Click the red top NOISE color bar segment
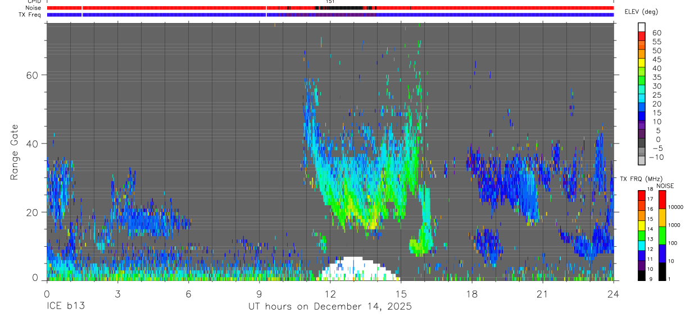This screenshot has width=690, height=318. coord(662,200)
